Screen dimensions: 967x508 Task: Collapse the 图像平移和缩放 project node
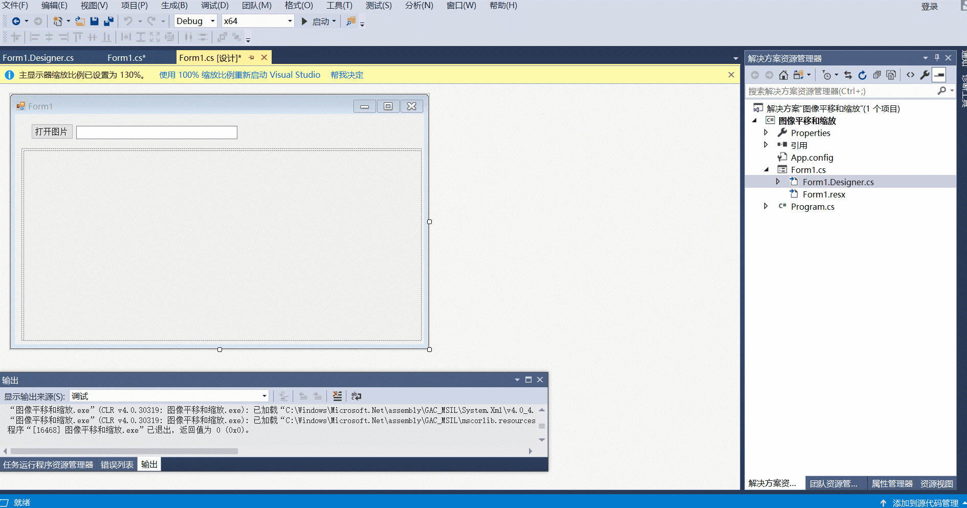click(x=754, y=120)
